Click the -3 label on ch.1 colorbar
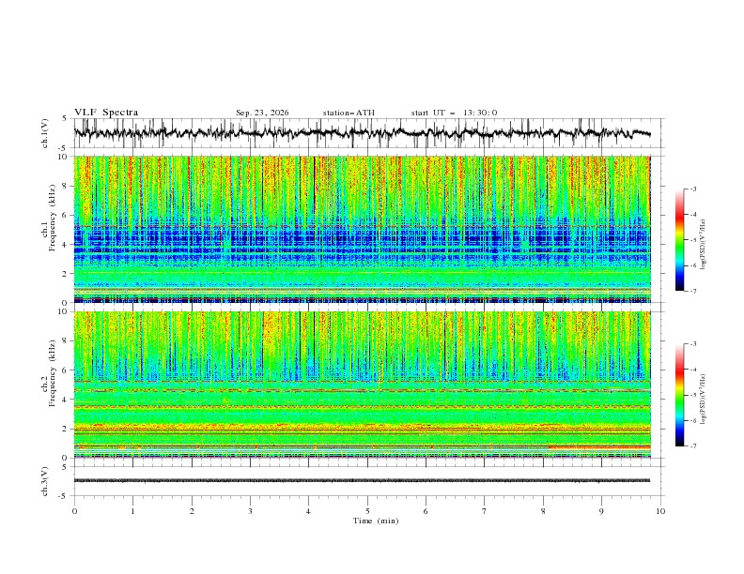Screen dimensions: 744x574 click(x=692, y=189)
